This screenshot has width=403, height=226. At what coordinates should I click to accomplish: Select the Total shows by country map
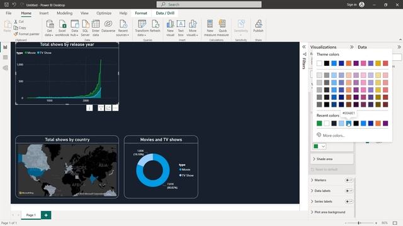[x=67, y=170]
